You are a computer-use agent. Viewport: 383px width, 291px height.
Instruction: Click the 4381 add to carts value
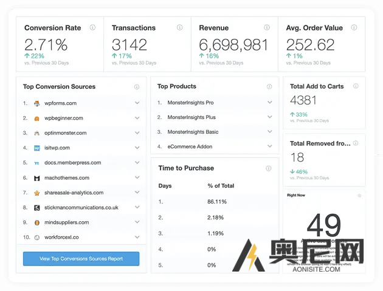[x=303, y=100]
